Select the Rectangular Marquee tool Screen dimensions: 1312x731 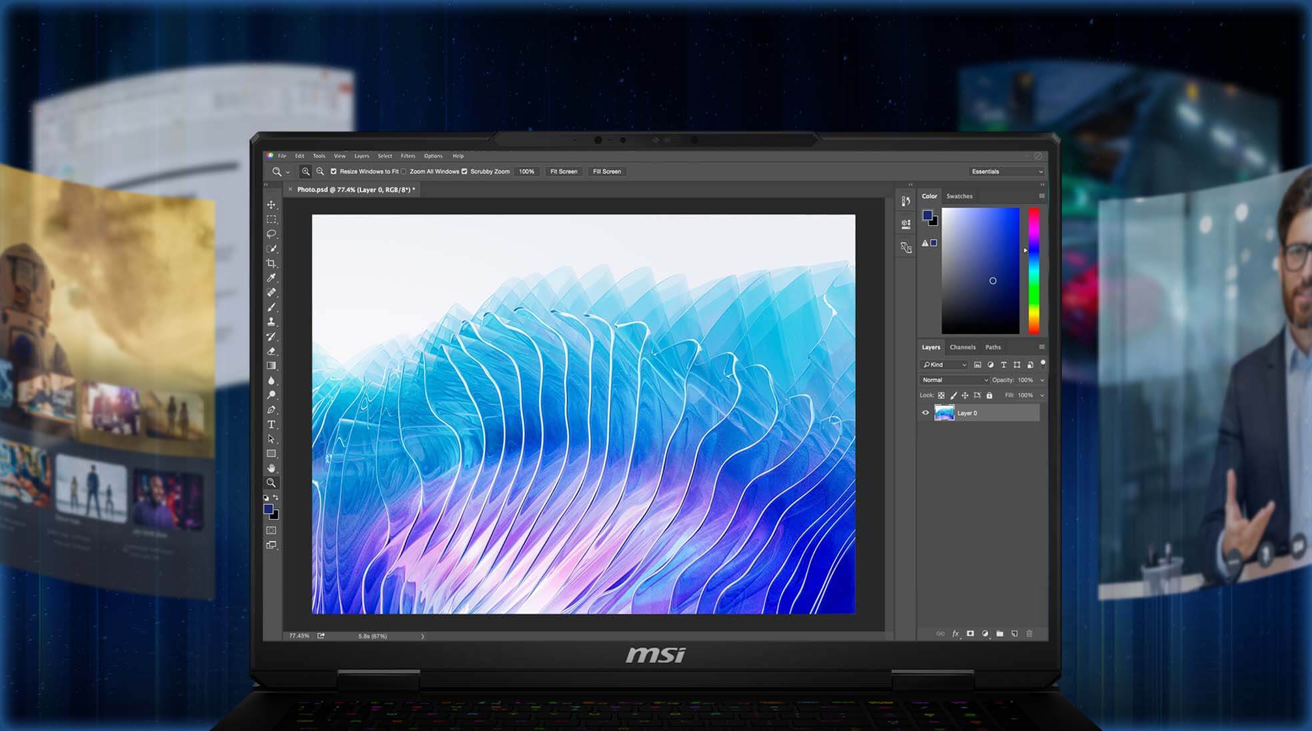click(271, 219)
